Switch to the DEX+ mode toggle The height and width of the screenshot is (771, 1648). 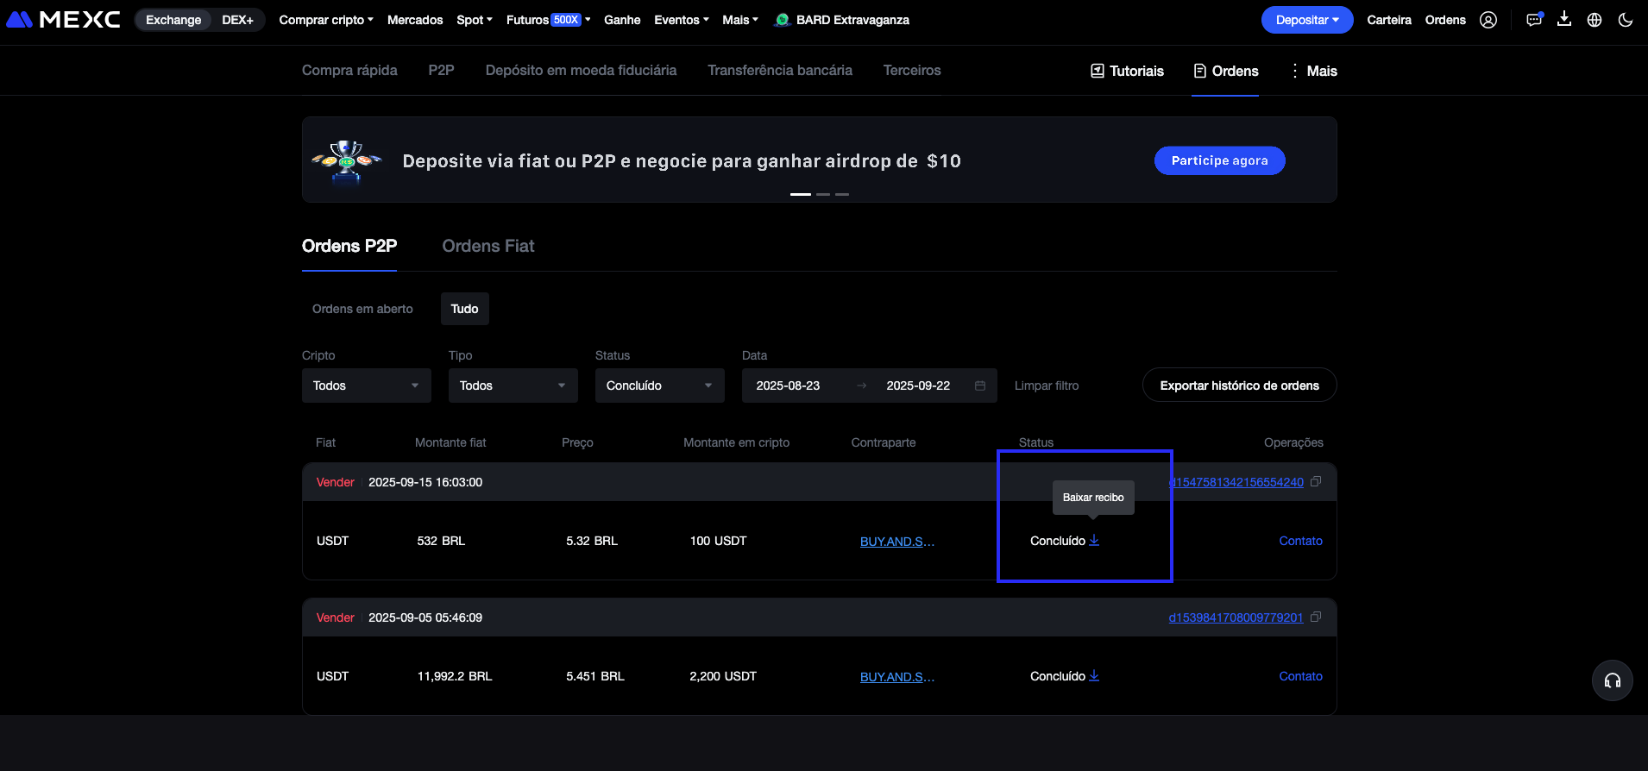pyautogui.click(x=237, y=20)
